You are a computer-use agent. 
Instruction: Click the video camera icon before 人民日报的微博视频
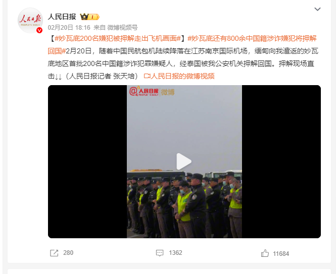[x=147, y=76]
